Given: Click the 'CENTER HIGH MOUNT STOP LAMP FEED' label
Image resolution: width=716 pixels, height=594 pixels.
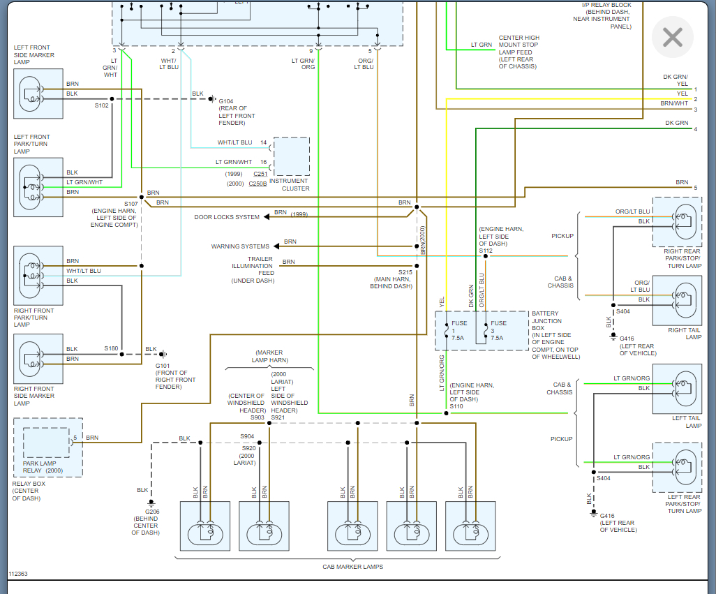Looking at the screenshot, I should click(519, 48).
